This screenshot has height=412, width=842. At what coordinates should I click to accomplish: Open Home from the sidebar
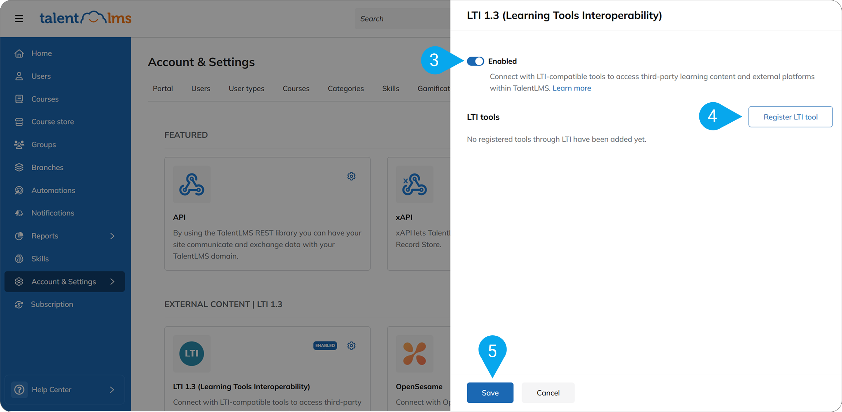(x=42, y=53)
